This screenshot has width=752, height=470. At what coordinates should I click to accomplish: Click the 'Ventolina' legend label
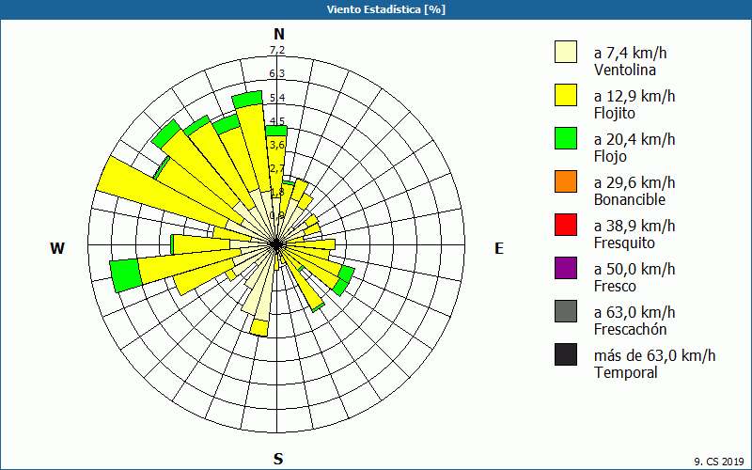pos(625,70)
